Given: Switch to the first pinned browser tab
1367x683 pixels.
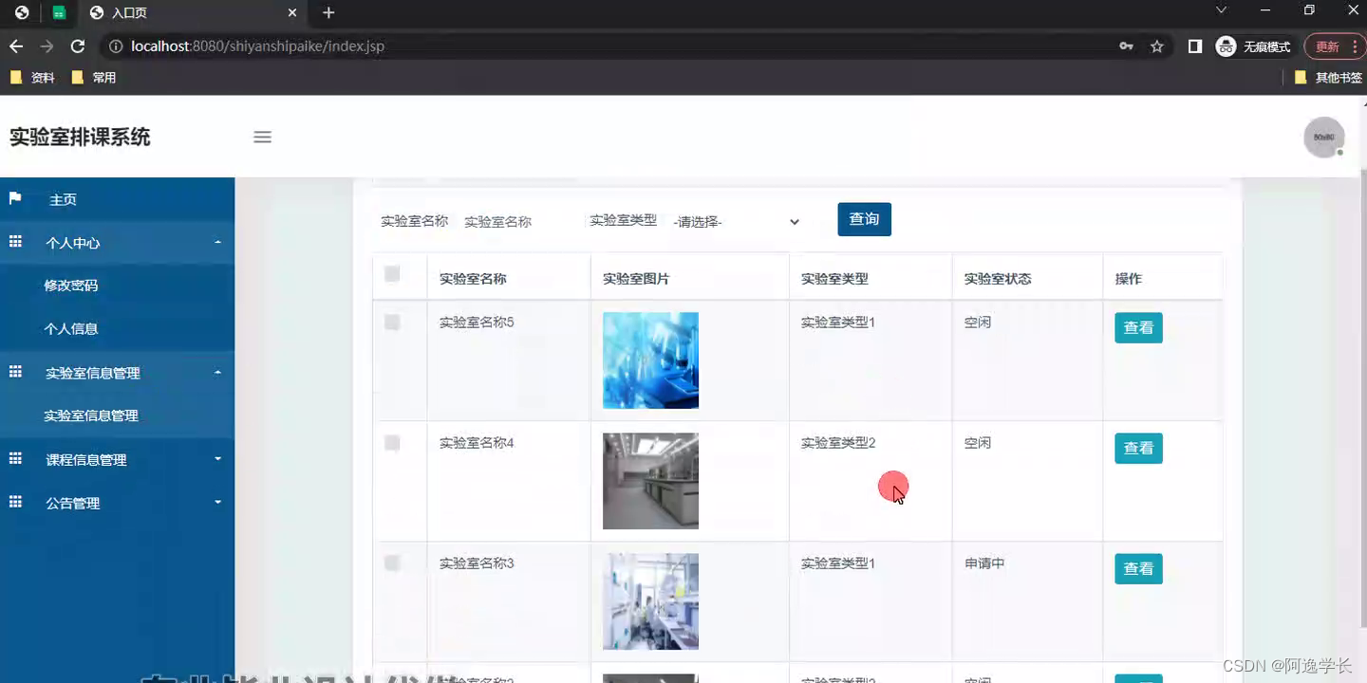Looking at the screenshot, I should [22, 13].
